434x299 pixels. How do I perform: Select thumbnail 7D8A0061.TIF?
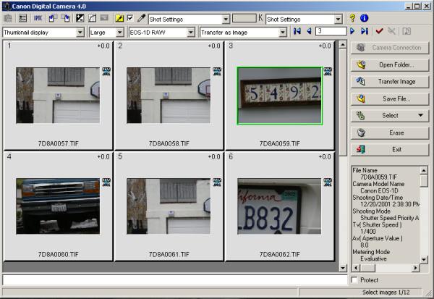coord(169,206)
